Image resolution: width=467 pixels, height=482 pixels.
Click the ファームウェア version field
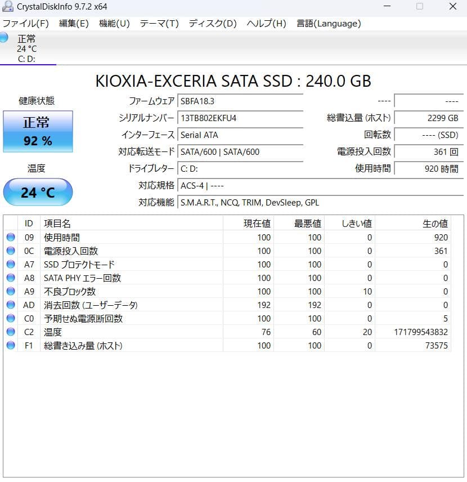point(241,101)
